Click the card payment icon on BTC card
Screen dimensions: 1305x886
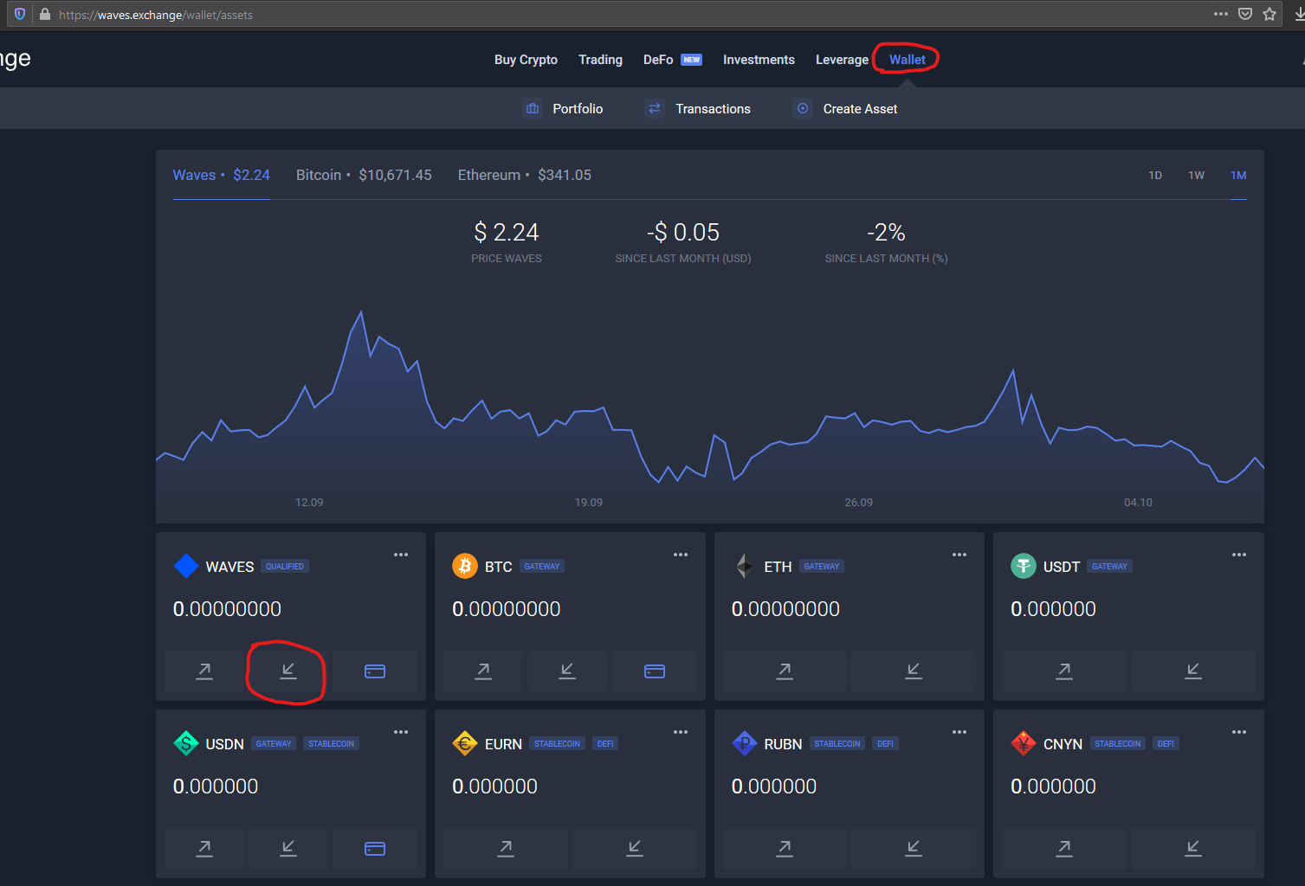click(654, 671)
